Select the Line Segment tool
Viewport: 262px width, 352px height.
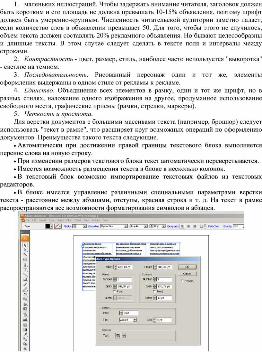(25, 275)
